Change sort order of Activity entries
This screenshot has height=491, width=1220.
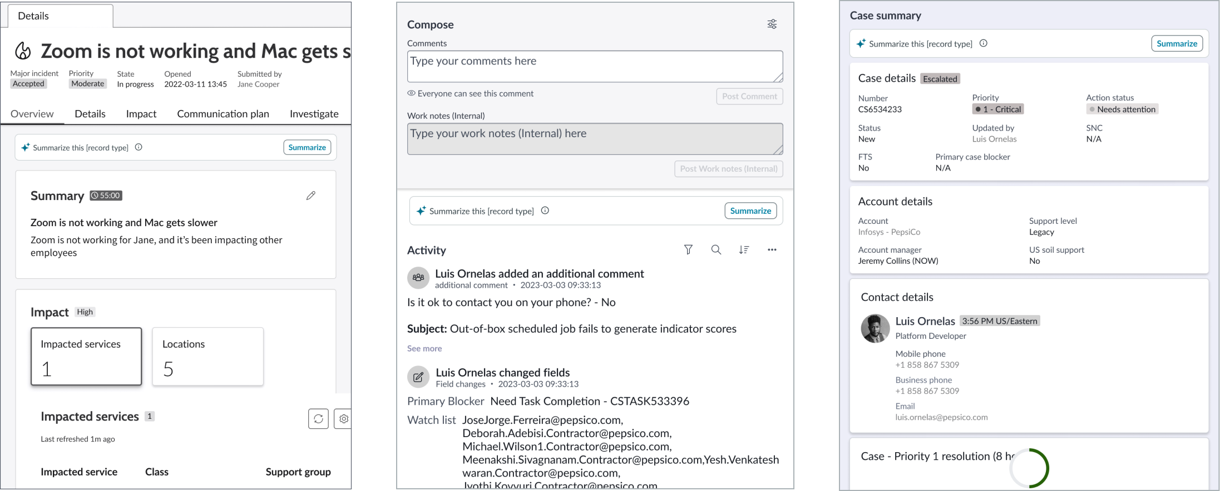click(744, 249)
